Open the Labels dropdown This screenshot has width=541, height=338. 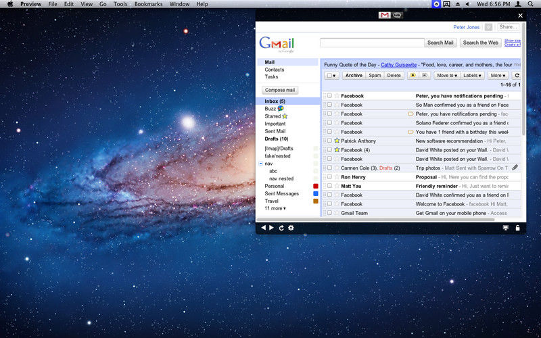point(472,75)
